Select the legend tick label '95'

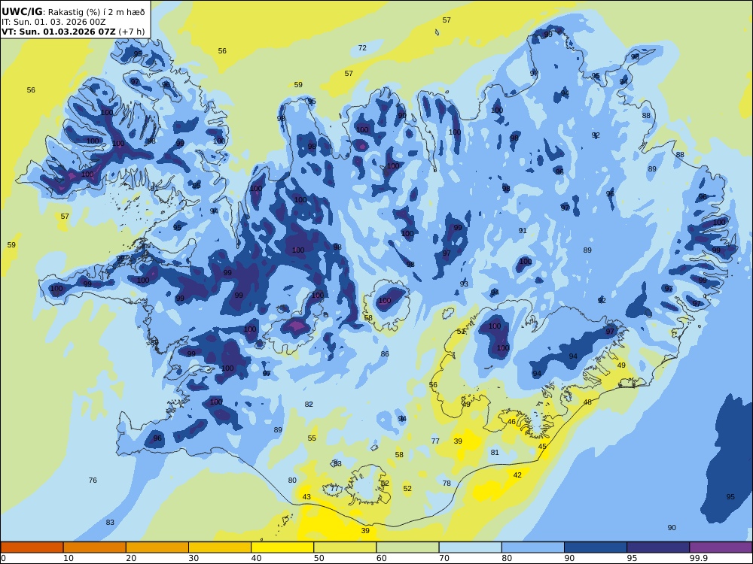[x=632, y=558]
